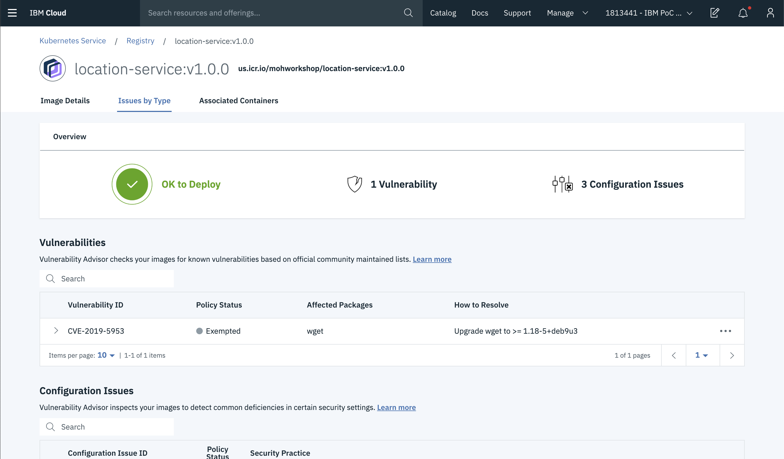Click Learn more under Configuration Issues

396,407
